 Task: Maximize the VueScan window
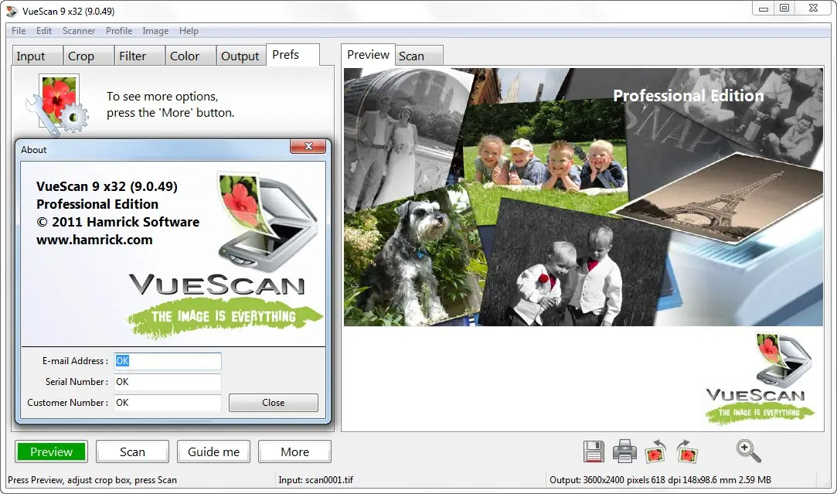(784, 9)
